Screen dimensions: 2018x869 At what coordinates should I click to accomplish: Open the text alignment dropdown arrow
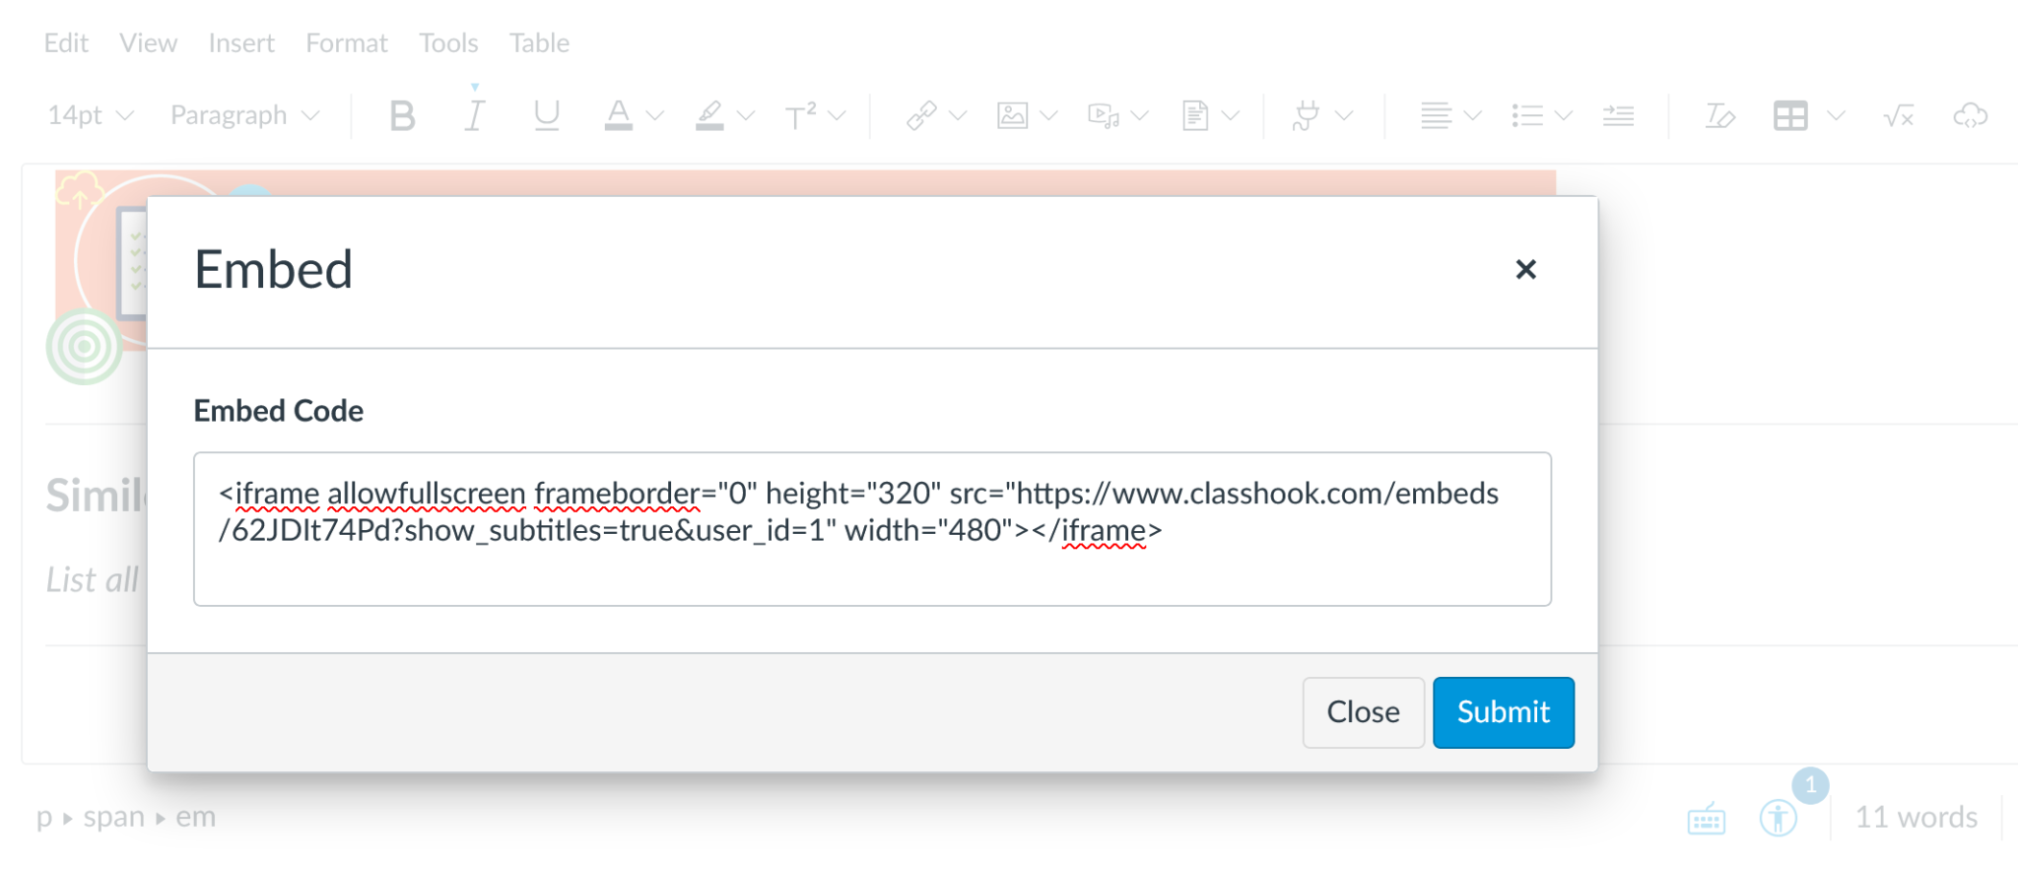pos(1472,115)
